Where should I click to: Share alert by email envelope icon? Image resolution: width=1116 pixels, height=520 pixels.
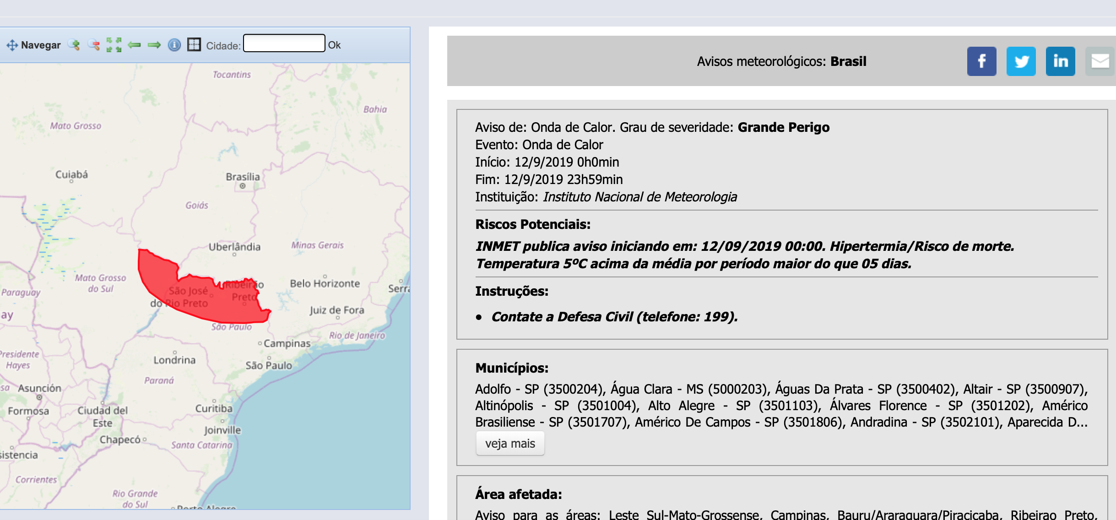[1100, 61]
